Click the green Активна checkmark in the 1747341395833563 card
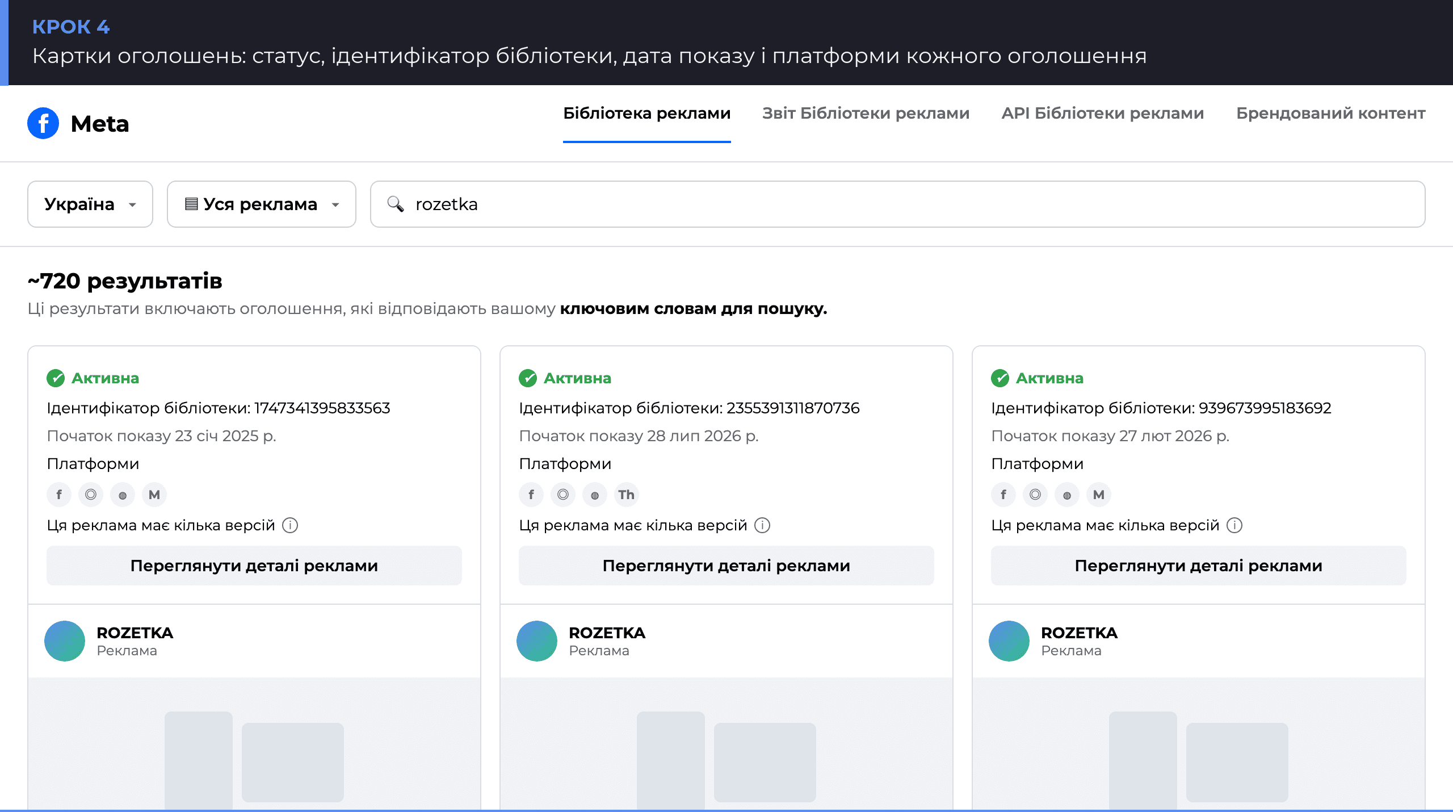1453x812 pixels. pyautogui.click(x=56, y=378)
